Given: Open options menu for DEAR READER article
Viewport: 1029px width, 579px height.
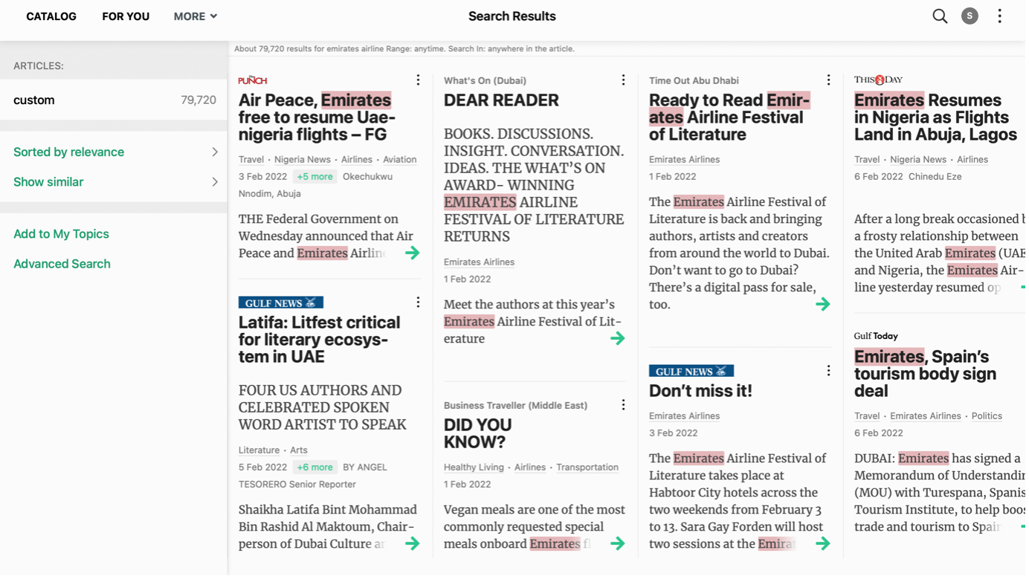Looking at the screenshot, I should [x=623, y=80].
